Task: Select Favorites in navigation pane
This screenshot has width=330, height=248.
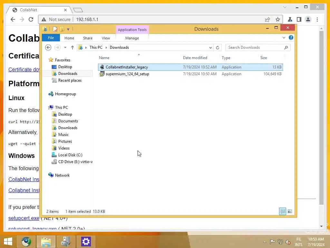Action: [63, 60]
